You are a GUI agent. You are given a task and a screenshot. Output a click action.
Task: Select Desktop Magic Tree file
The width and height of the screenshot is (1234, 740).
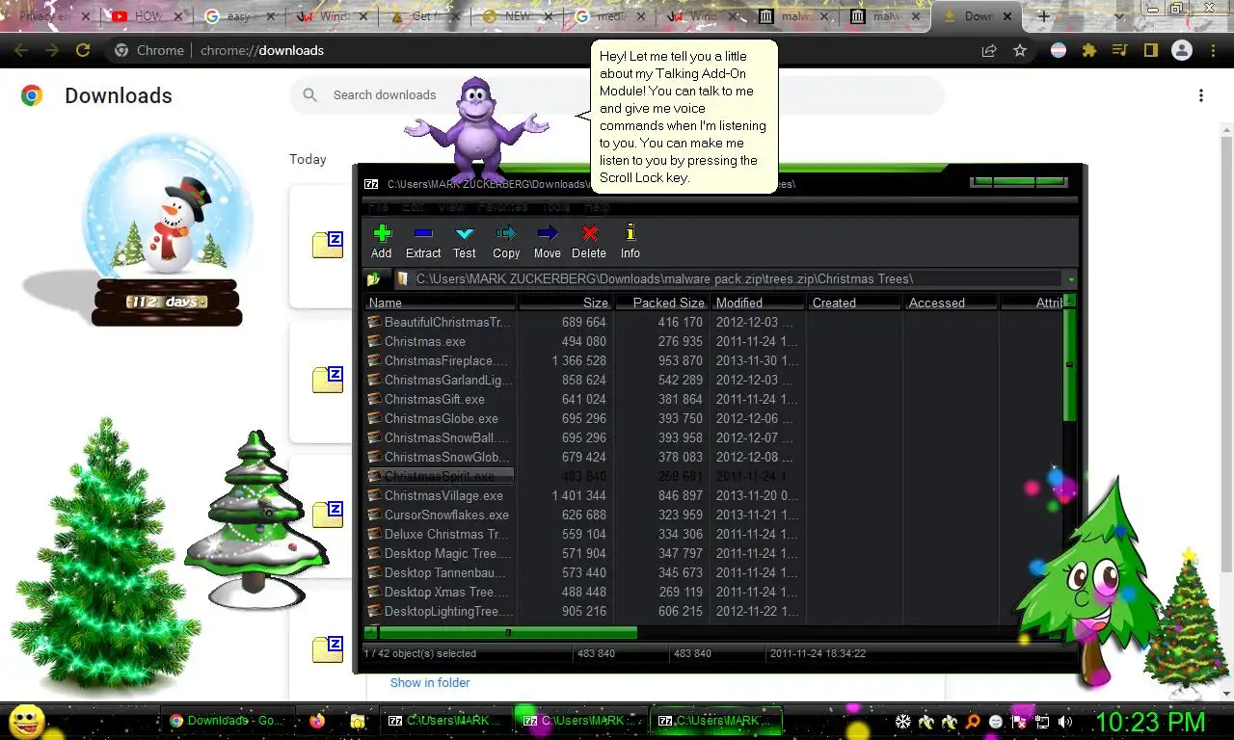click(x=440, y=553)
